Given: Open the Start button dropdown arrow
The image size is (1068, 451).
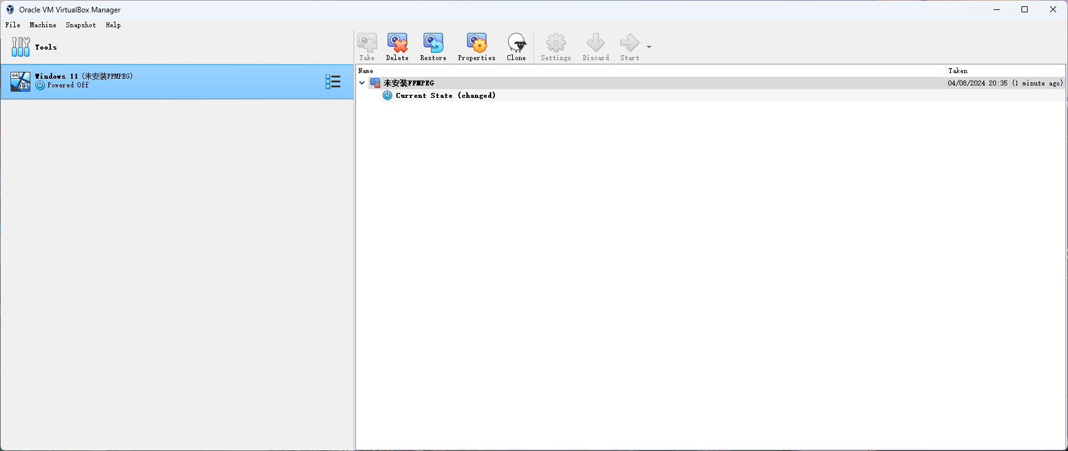Looking at the screenshot, I should (x=649, y=47).
